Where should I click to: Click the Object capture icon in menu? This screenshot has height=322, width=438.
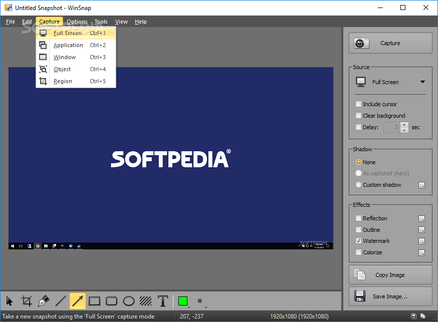click(x=43, y=69)
